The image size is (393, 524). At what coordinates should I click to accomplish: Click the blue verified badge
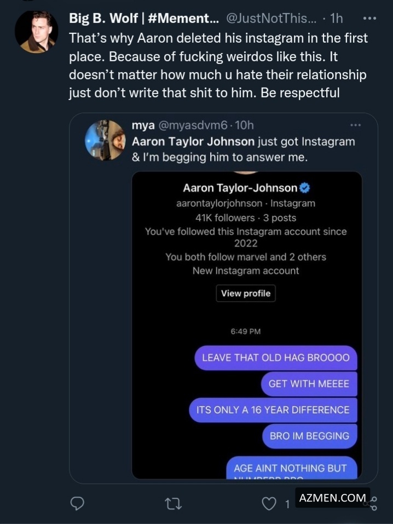point(305,188)
